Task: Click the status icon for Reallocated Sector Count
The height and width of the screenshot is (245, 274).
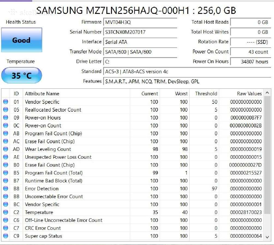Action: 5,110
